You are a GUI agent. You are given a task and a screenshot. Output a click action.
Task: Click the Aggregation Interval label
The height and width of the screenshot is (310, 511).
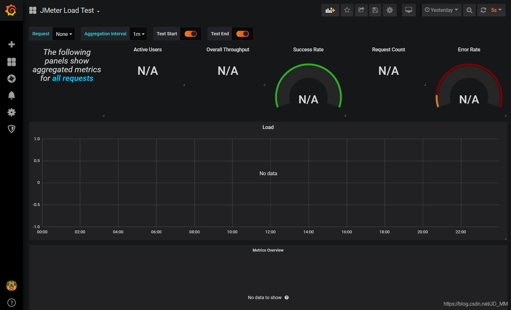tap(105, 34)
